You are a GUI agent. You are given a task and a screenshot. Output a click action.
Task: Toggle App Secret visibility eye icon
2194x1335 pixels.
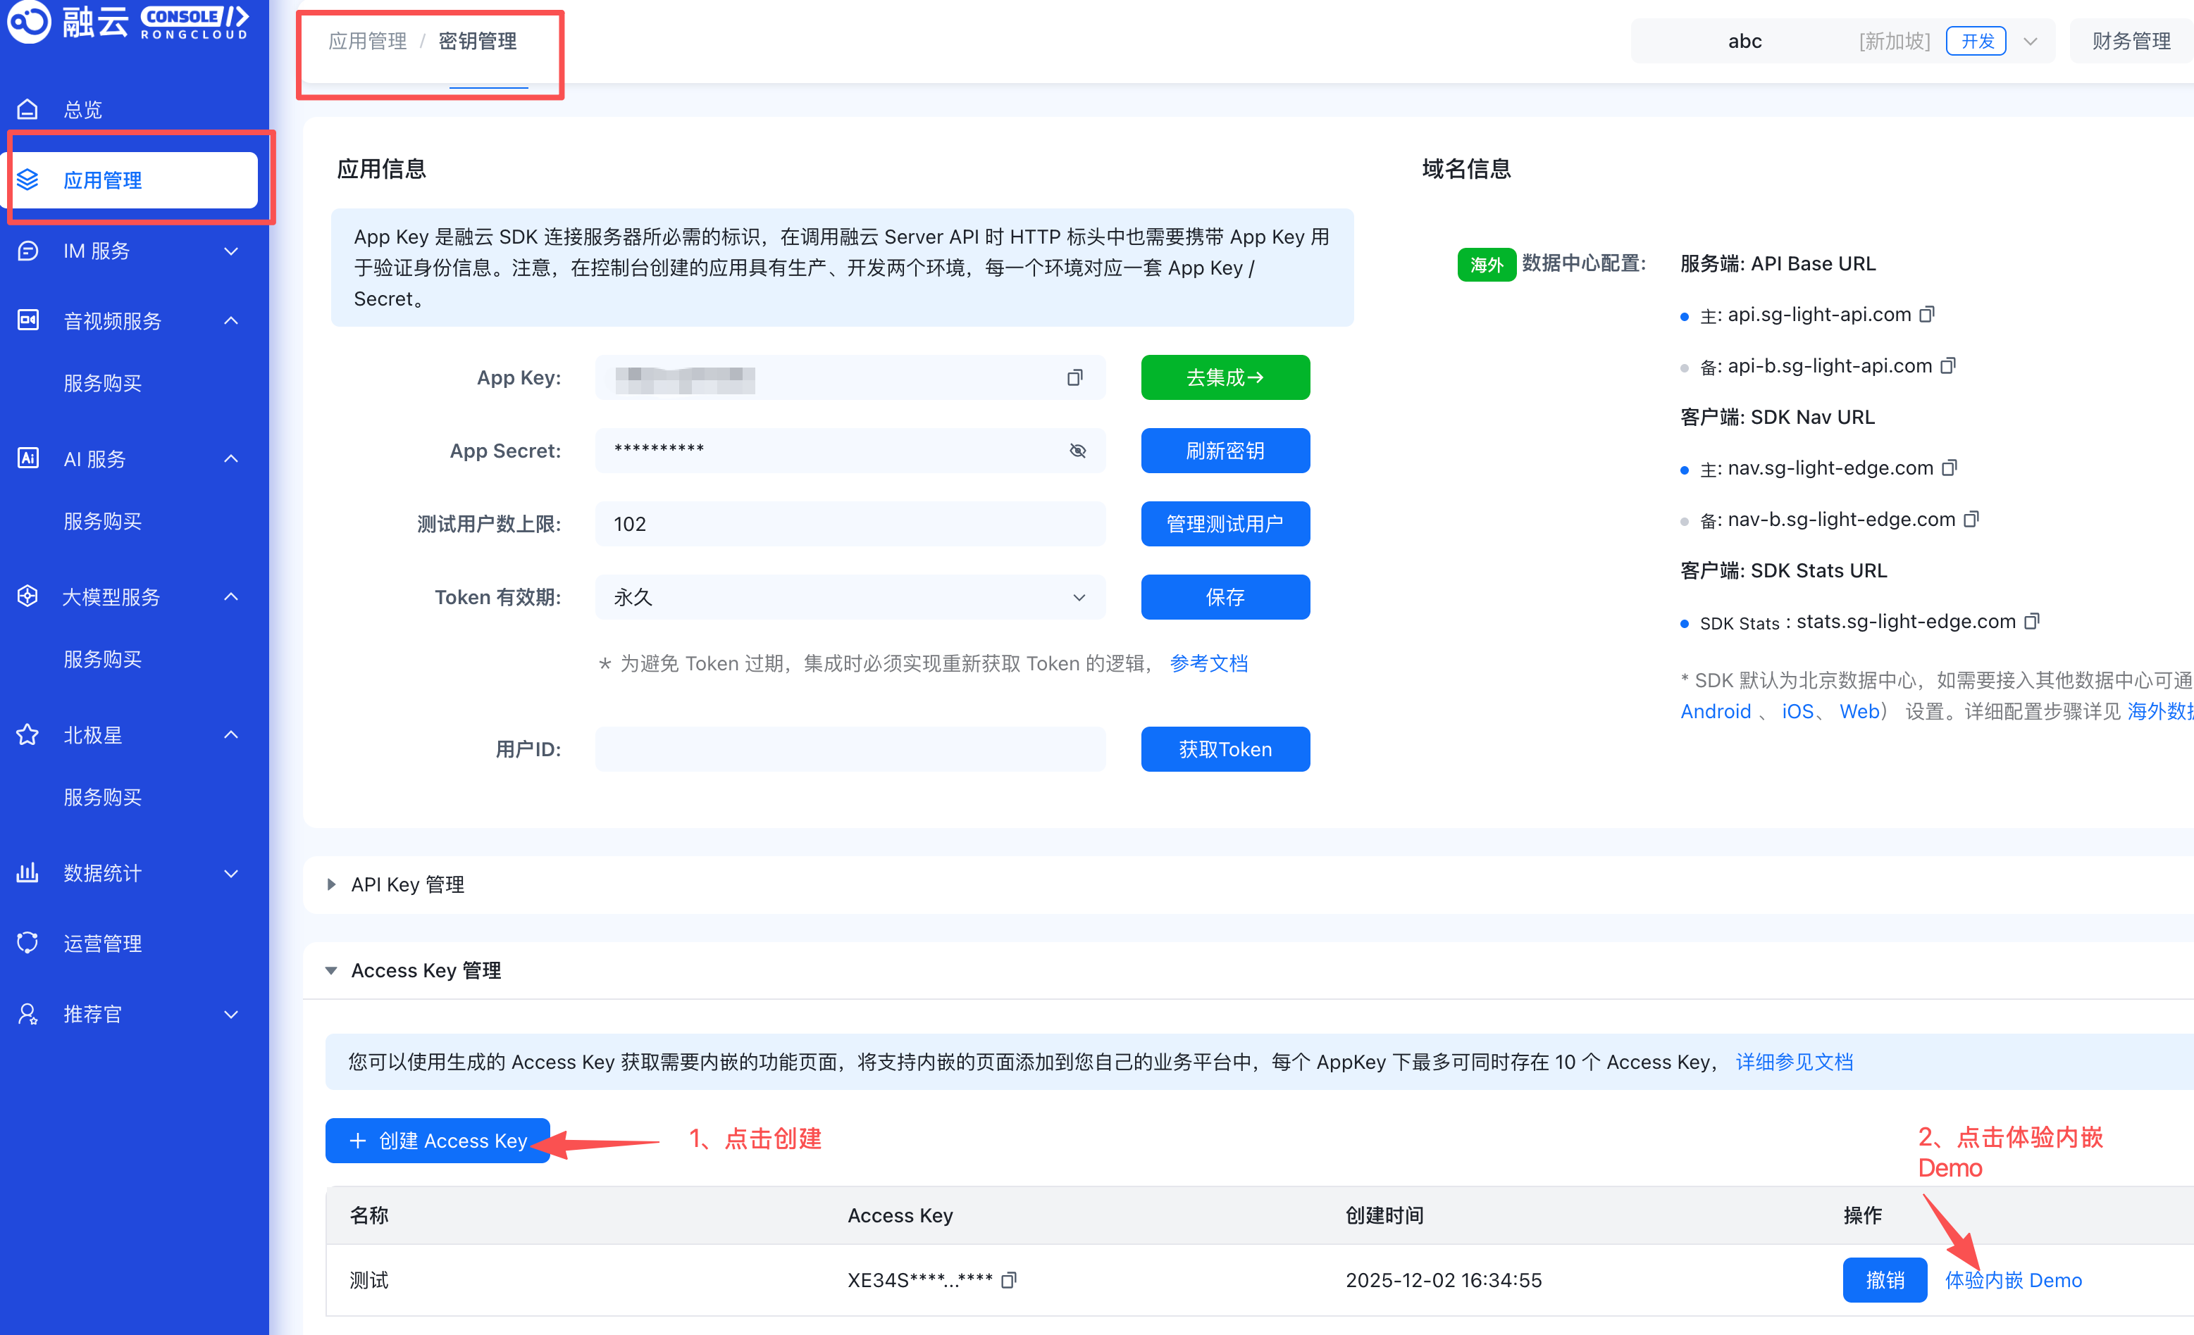pyautogui.click(x=1077, y=451)
